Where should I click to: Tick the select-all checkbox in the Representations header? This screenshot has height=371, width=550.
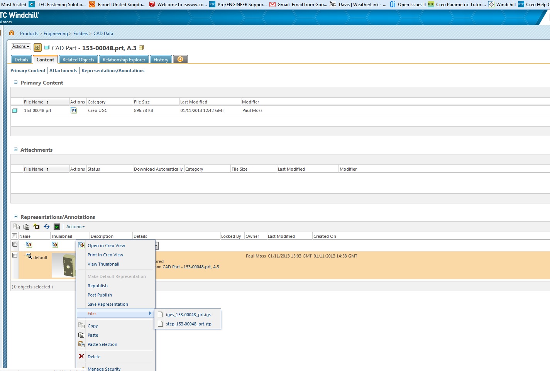click(x=15, y=236)
